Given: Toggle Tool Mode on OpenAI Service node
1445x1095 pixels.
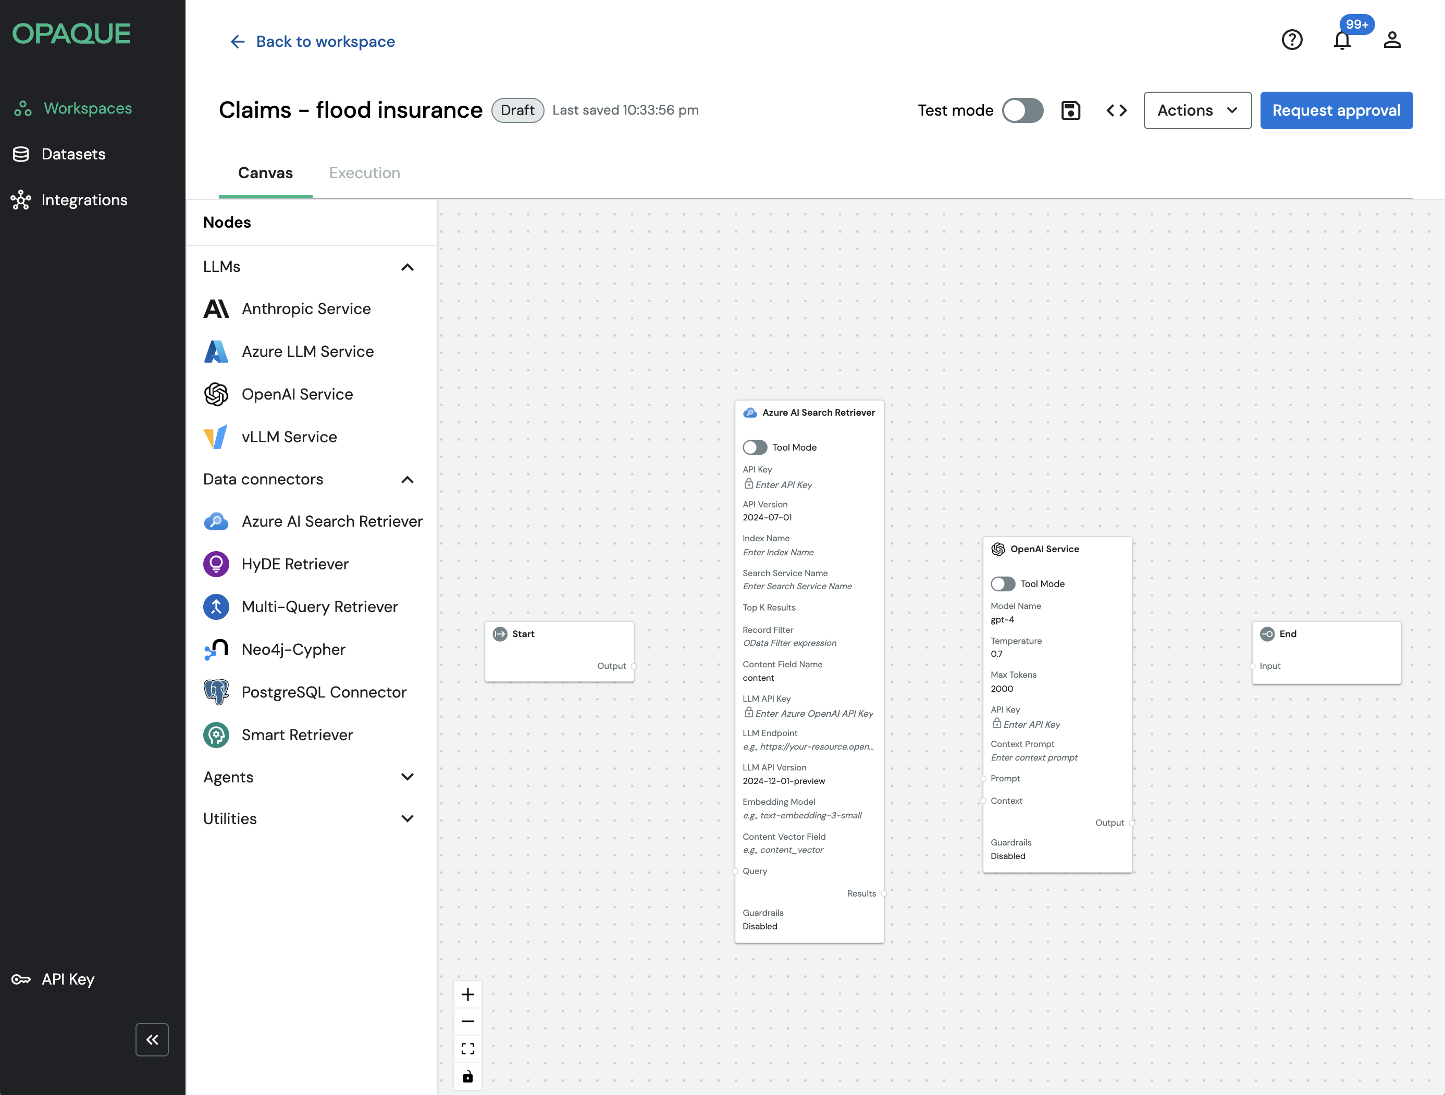Looking at the screenshot, I should pos(1003,584).
